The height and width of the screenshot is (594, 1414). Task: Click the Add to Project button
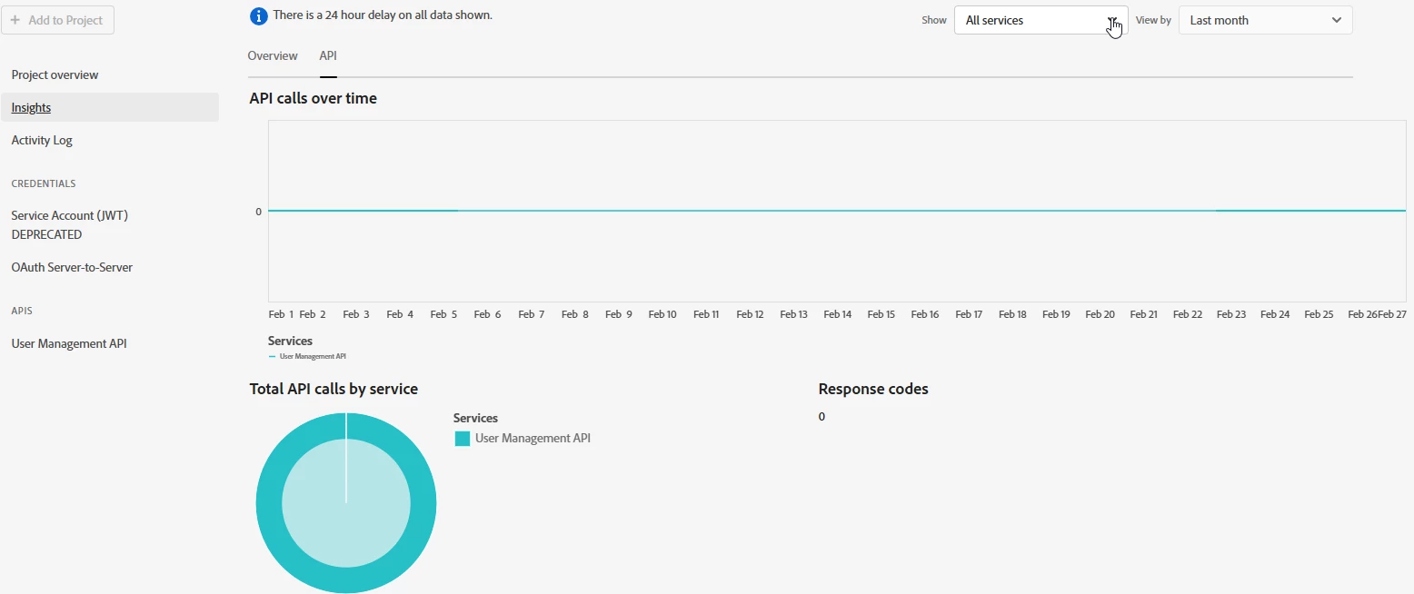[57, 20]
